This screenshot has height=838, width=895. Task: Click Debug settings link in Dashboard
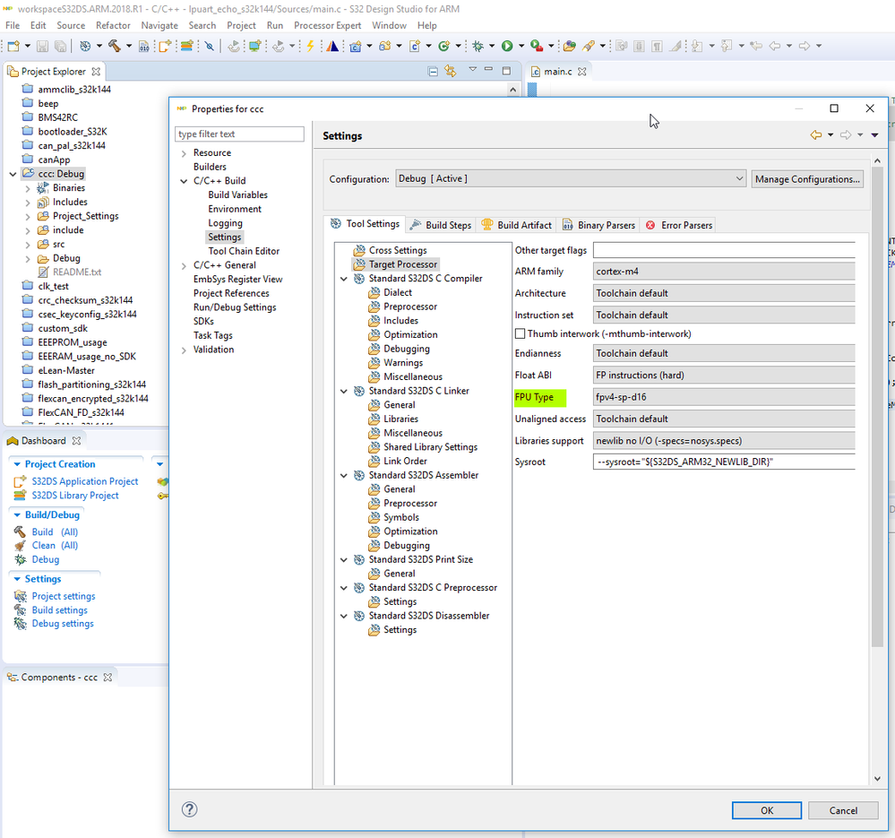63,624
